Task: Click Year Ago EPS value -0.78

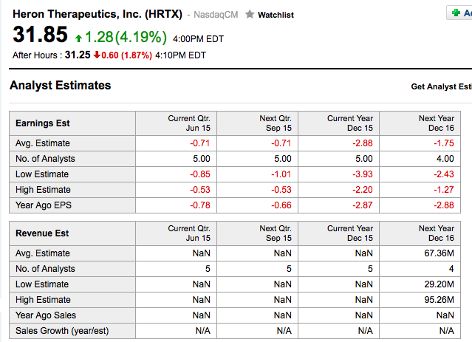Action: click(200, 205)
